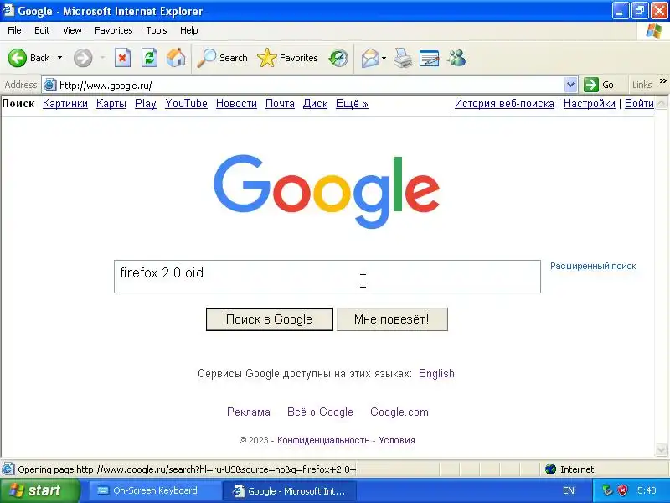The image size is (670, 503).
Task: Click the Mail envelope icon
Action: coord(370,58)
